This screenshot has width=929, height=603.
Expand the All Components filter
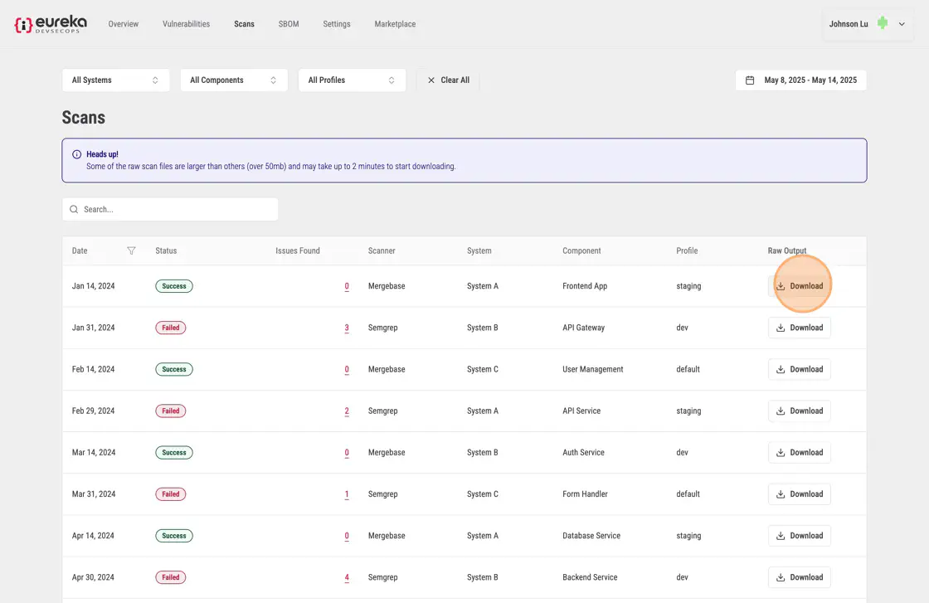click(x=233, y=80)
